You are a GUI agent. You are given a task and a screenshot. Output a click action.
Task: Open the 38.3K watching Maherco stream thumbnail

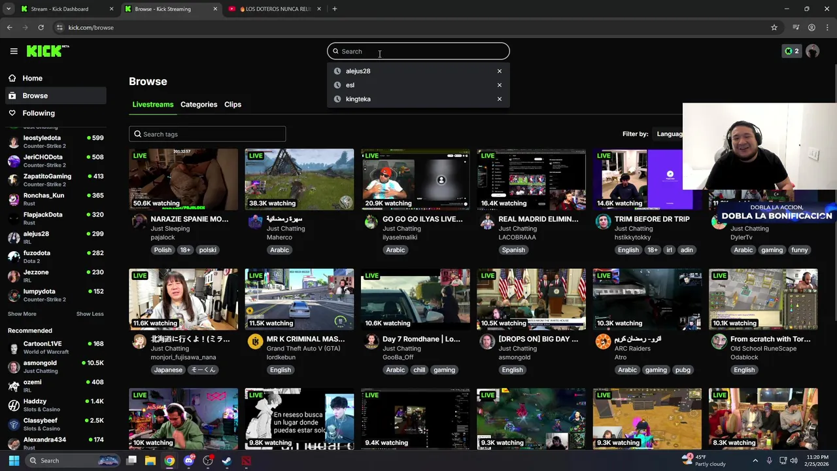pyautogui.click(x=299, y=179)
